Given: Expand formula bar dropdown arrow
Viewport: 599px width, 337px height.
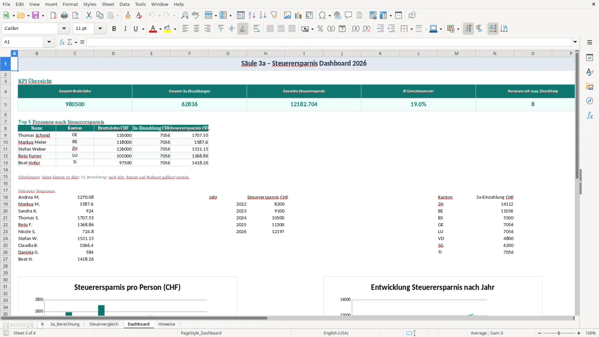Looking at the screenshot, I should click(575, 42).
